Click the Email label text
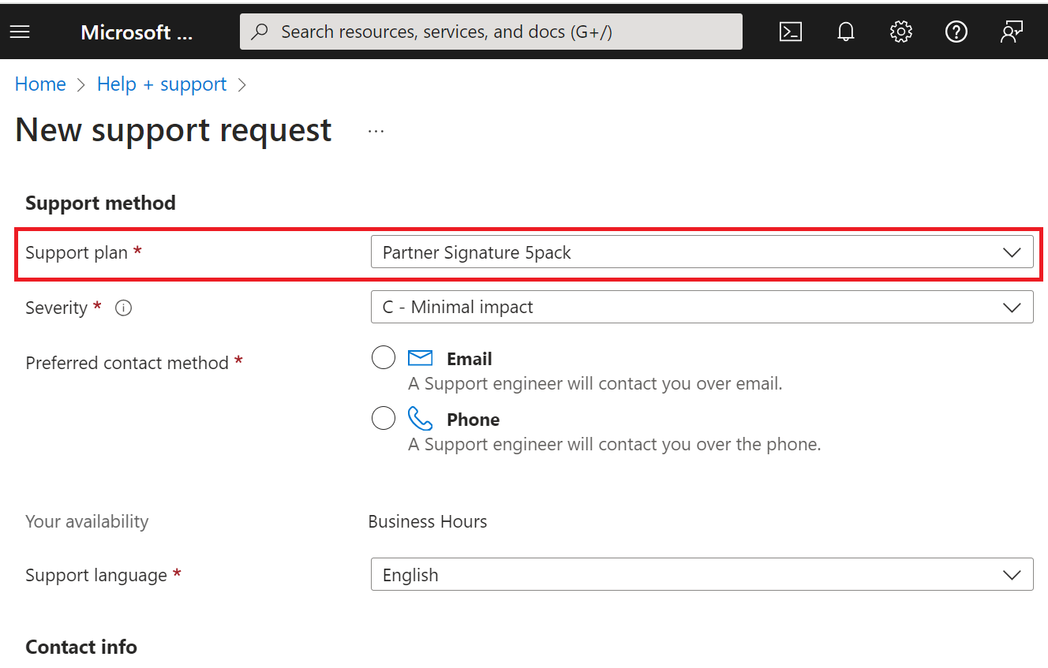The image size is (1048, 668). pyautogui.click(x=470, y=359)
